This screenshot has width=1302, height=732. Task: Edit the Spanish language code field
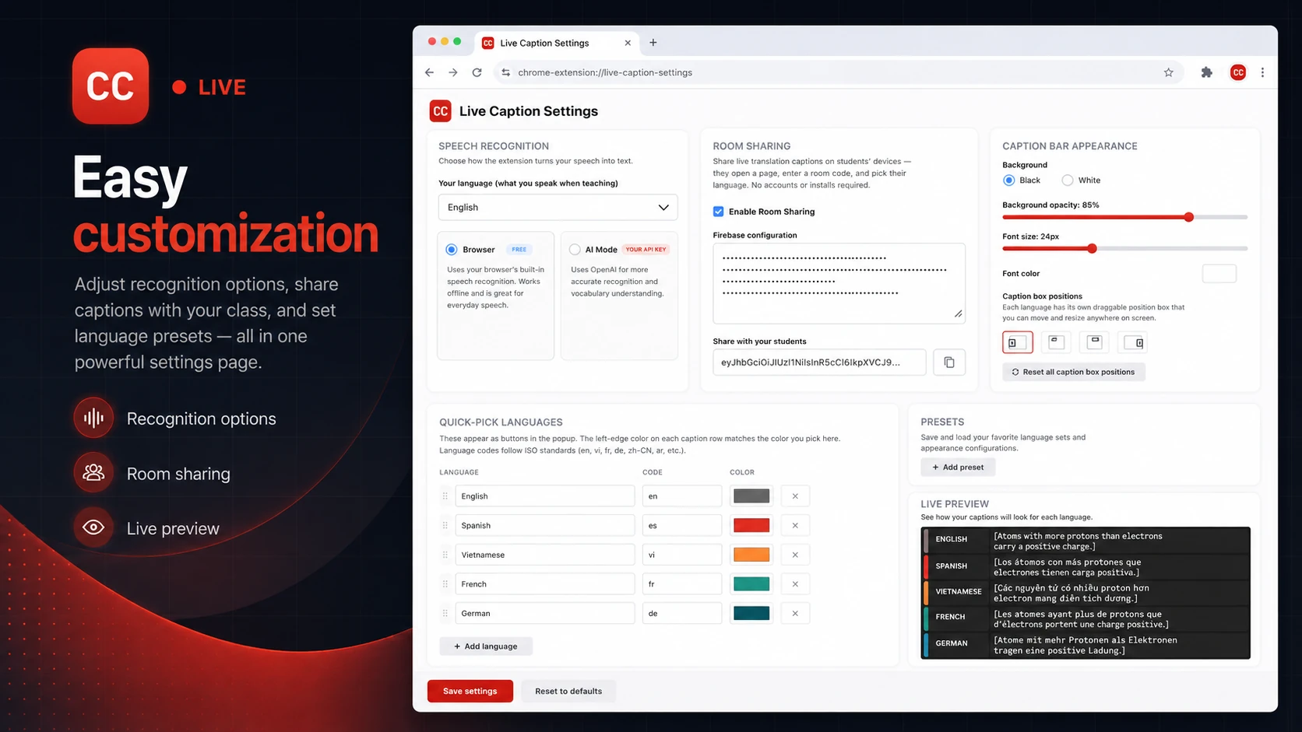[682, 525]
